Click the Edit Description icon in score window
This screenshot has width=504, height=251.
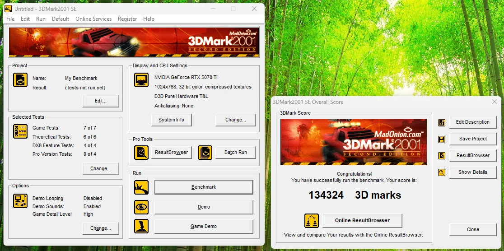pos(442,122)
